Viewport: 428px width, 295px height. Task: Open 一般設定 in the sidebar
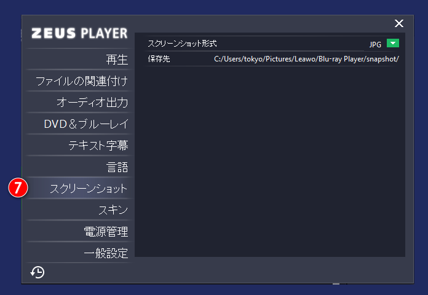coord(106,253)
